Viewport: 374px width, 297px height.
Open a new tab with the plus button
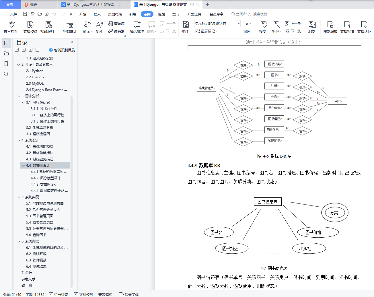[x=208, y=4]
